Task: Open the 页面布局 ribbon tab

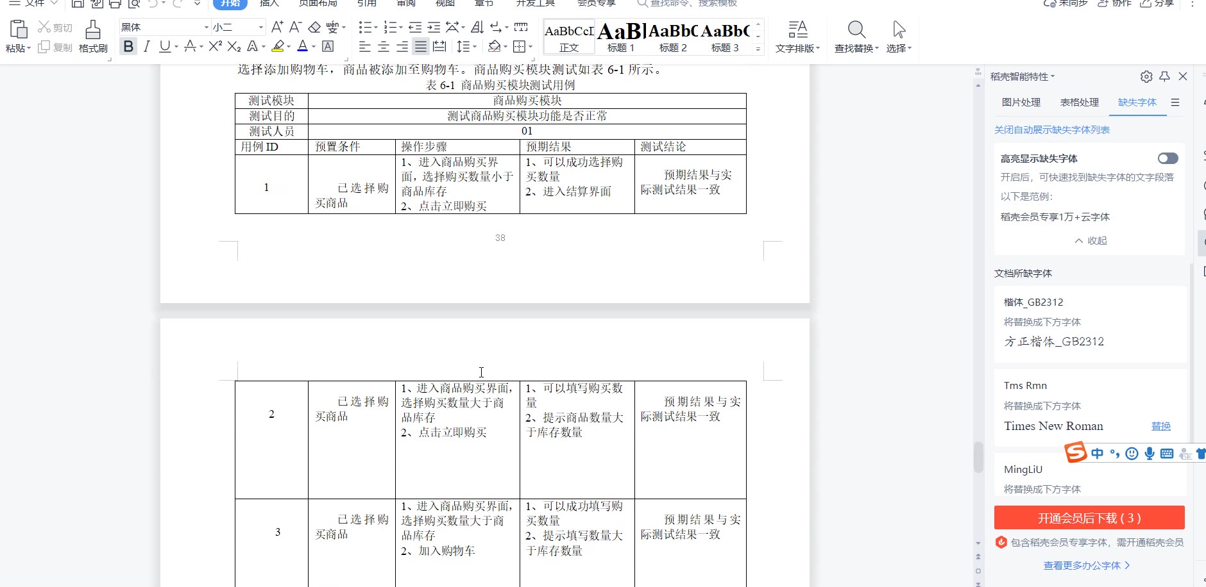Action: tap(318, 3)
